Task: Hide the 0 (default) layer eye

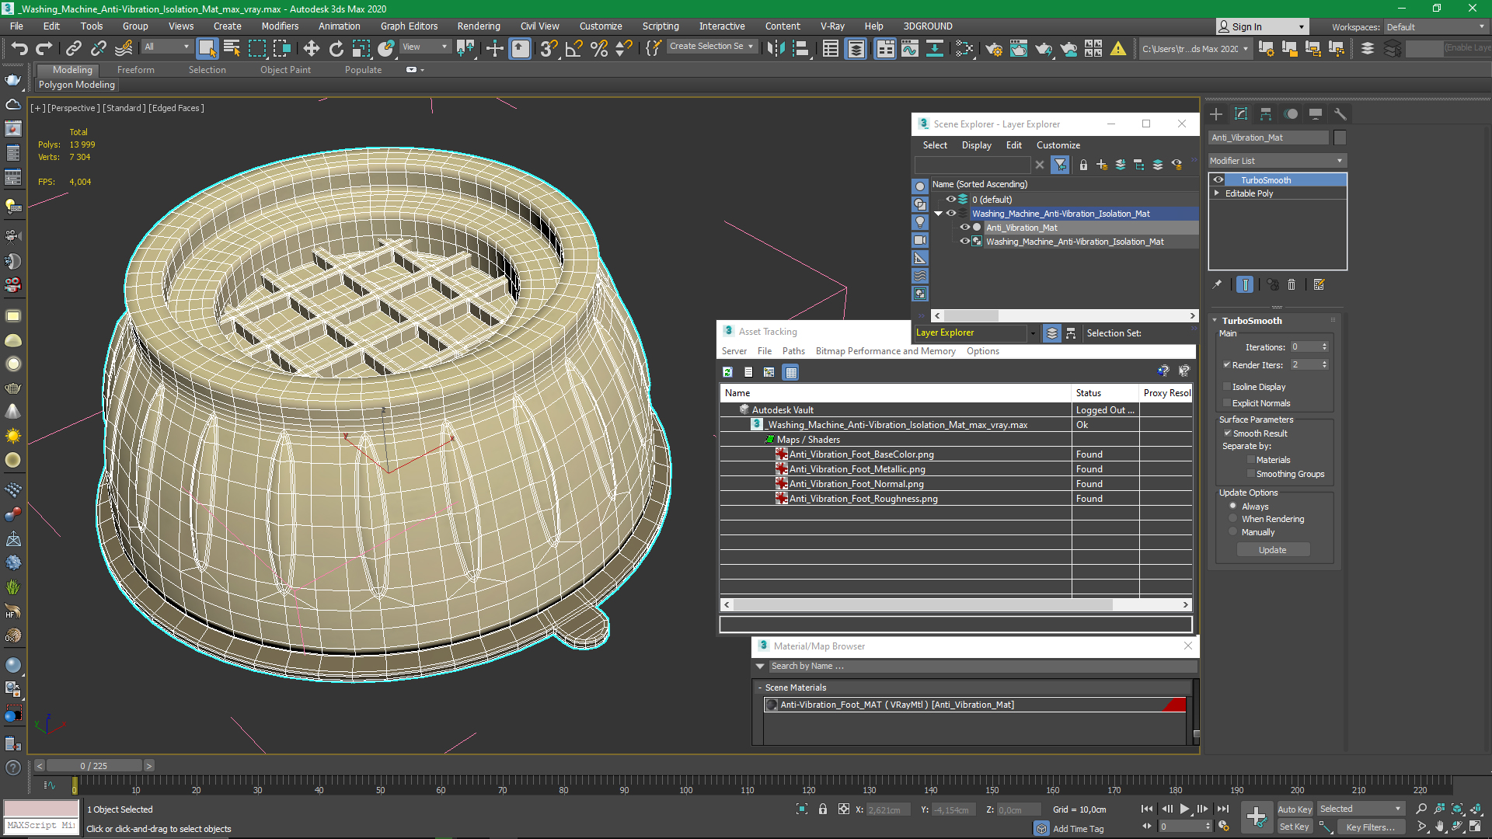Action: coord(950,199)
